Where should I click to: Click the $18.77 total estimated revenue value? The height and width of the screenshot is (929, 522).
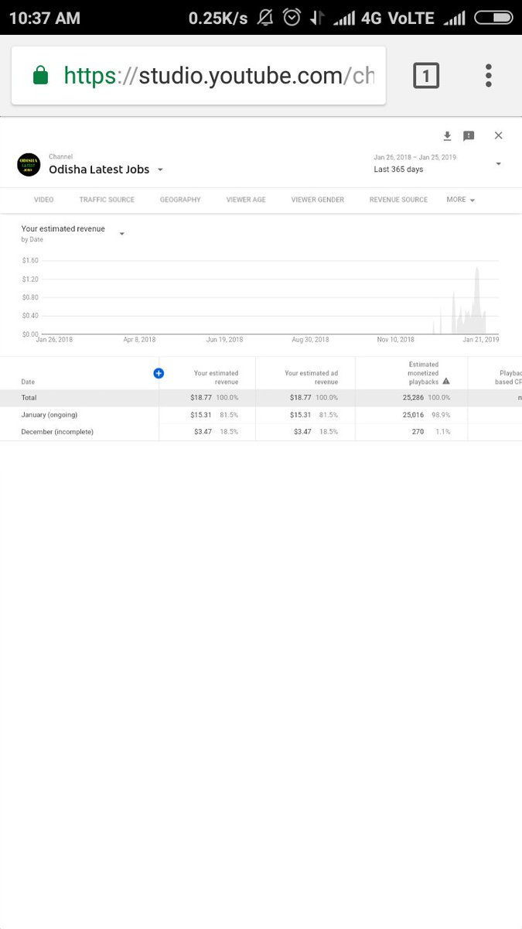tap(203, 398)
